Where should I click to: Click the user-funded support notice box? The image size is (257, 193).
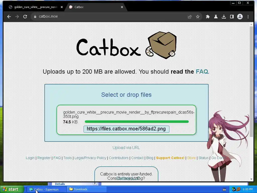(x=126, y=174)
